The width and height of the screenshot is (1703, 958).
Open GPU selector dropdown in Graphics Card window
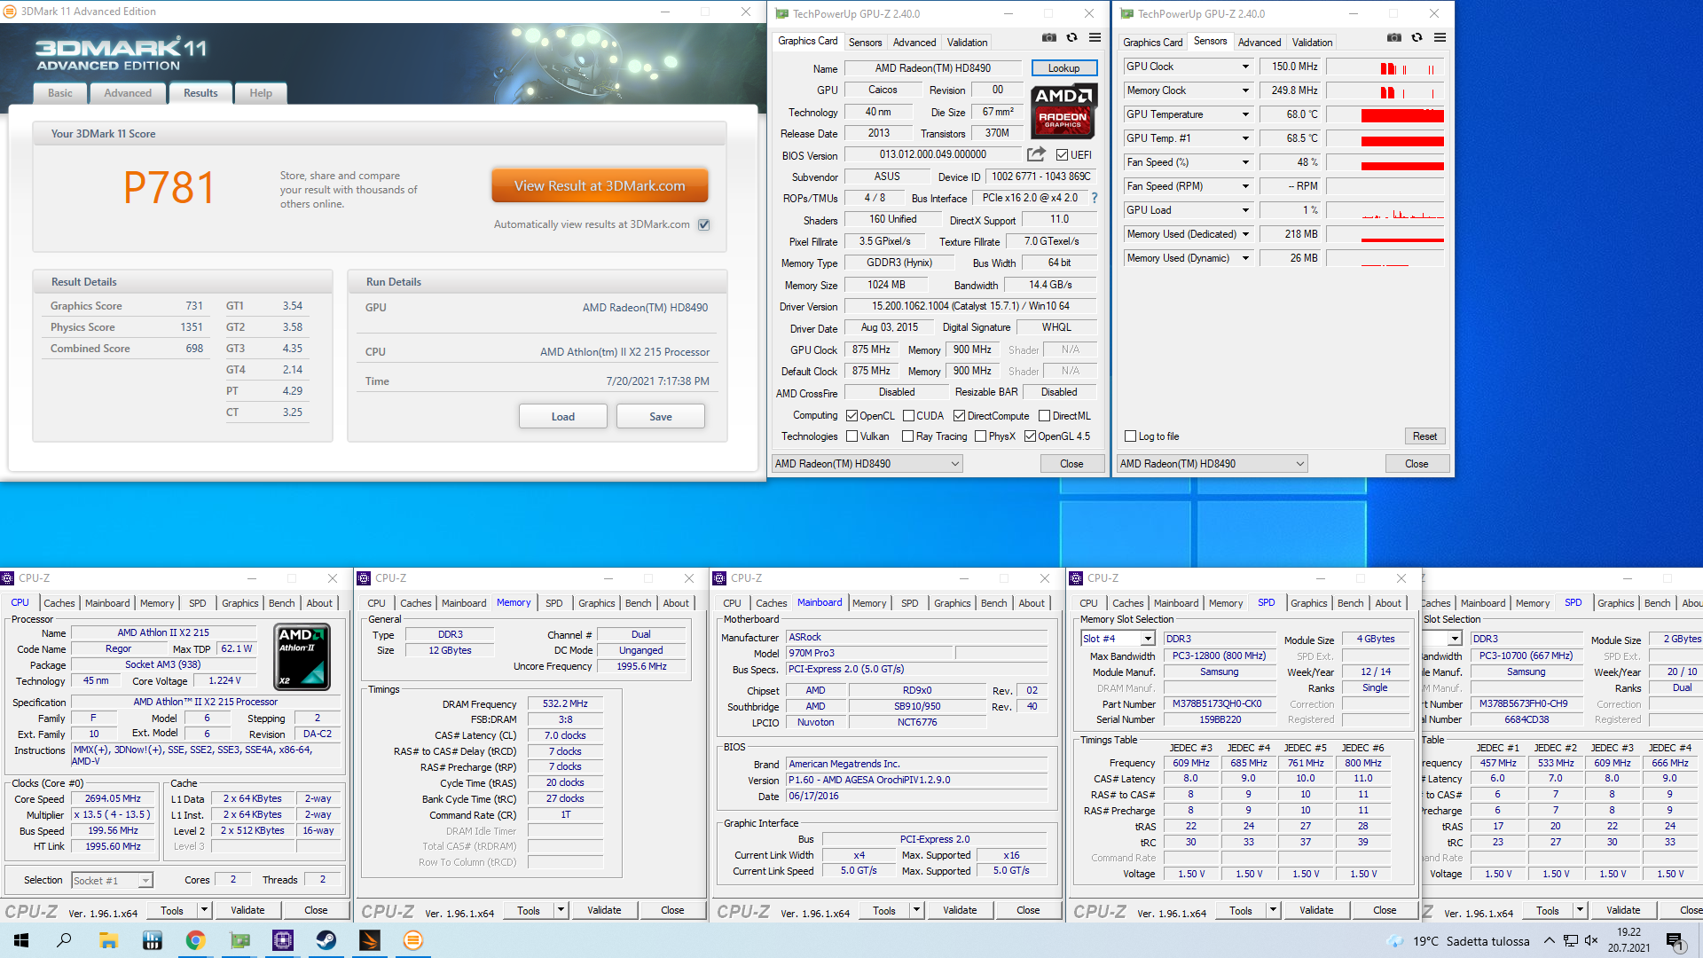click(x=867, y=464)
